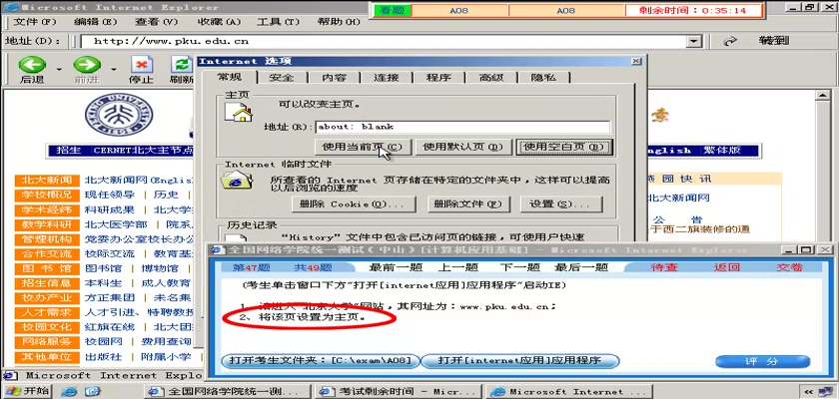Open the Start button on taskbar
This screenshot has height=399, width=839.
27,391
